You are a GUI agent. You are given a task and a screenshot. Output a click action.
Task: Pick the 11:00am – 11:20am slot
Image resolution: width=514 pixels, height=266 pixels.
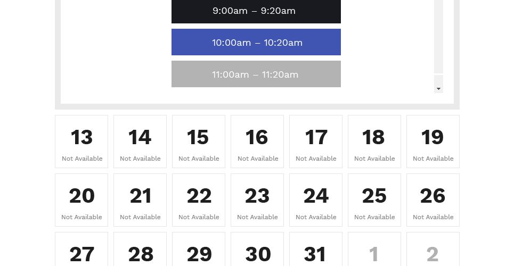click(256, 74)
